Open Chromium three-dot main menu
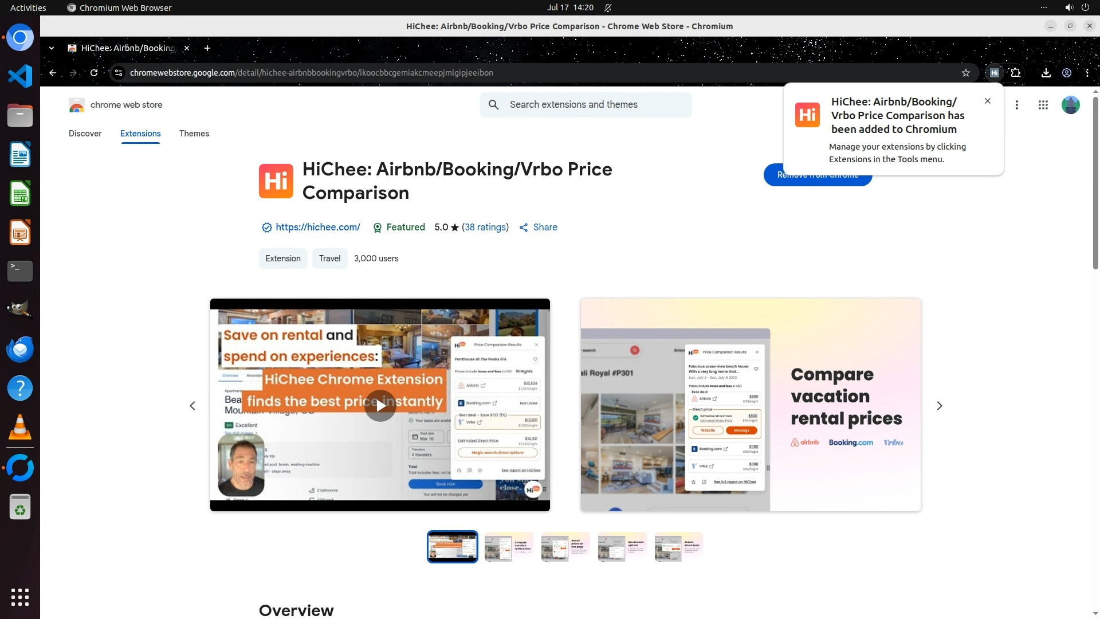 click(1087, 73)
